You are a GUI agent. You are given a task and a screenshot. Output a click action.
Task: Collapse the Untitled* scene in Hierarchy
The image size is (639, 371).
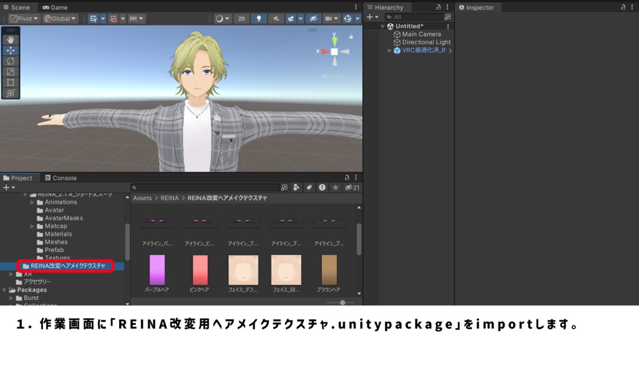[x=383, y=26]
